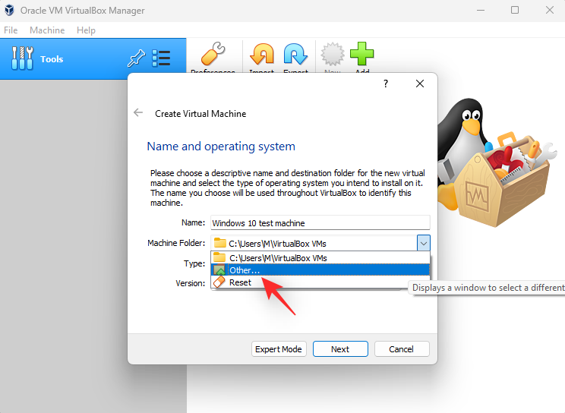Viewport: 565px width, 413px height.
Task: Click the pin icon in Tools panel
Action: pyautogui.click(x=136, y=58)
